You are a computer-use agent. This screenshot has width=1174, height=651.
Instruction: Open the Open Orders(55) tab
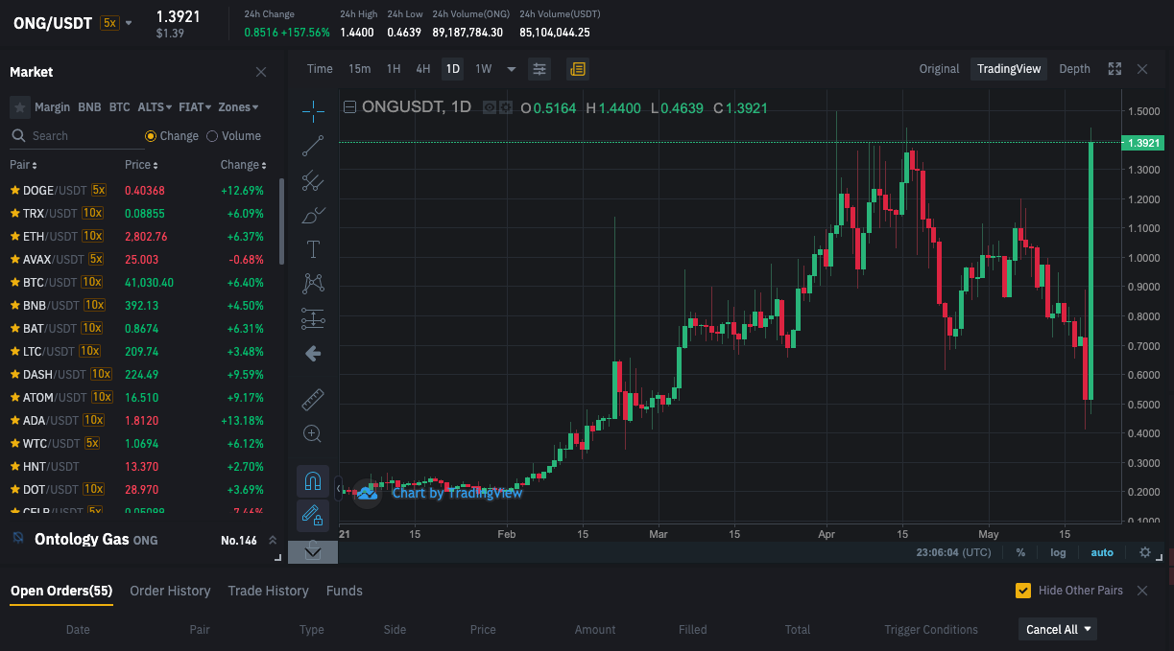click(61, 591)
